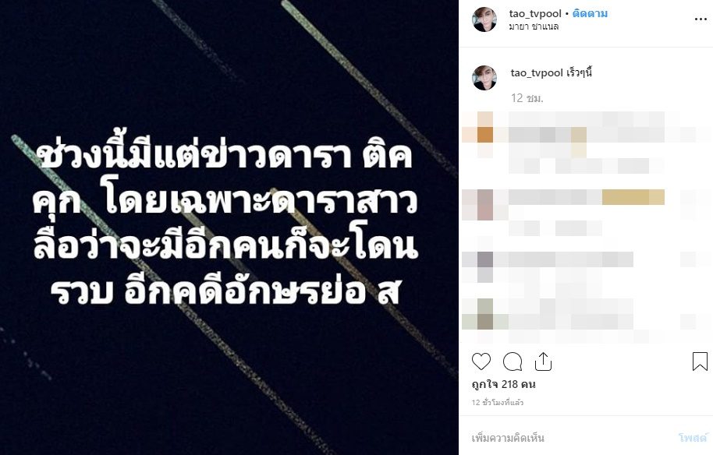Image resolution: width=713 pixels, height=455 pixels.
Task: Follow tao_tvpool via the ติดตาม link
Action: coord(591,13)
